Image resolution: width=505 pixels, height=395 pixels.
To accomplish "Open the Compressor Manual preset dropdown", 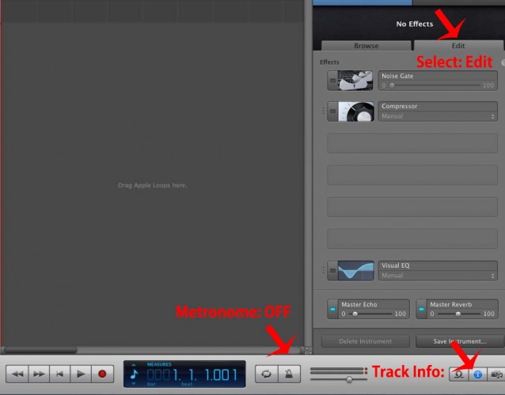I will pyautogui.click(x=438, y=116).
